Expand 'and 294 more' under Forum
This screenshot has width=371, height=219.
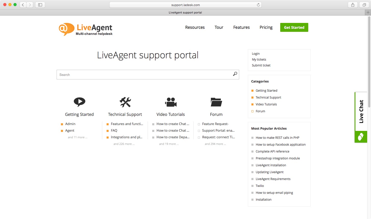click(x=215, y=144)
